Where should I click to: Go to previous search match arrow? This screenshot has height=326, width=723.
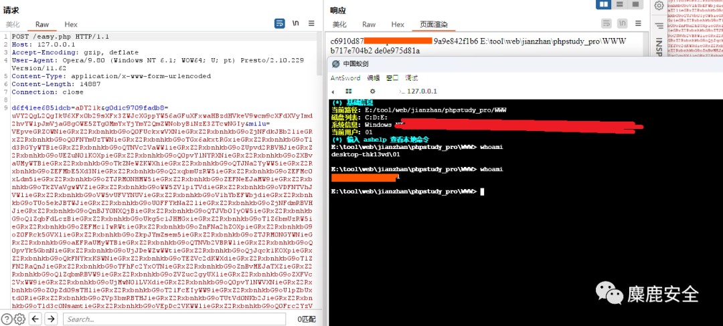click(x=35, y=319)
